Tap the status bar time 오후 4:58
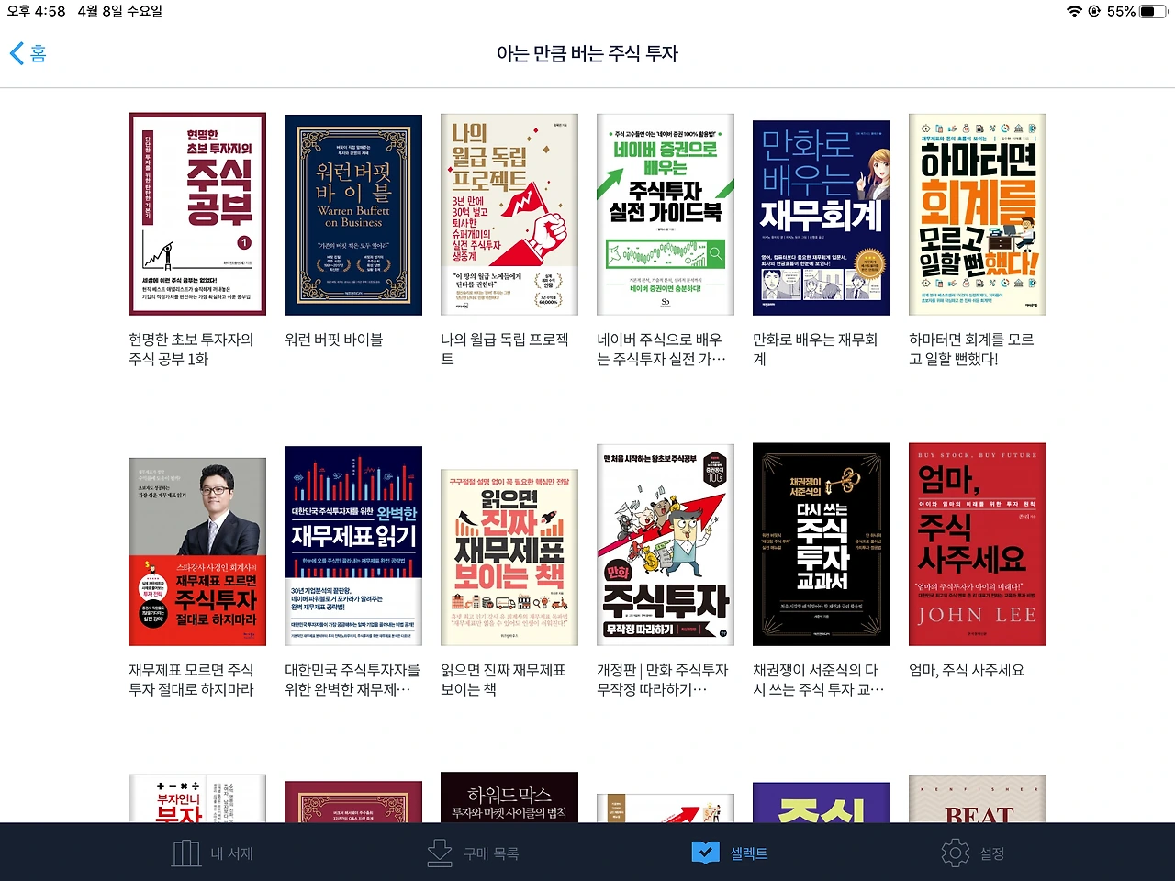1175x881 pixels. pyautogui.click(x=36, y=11)
